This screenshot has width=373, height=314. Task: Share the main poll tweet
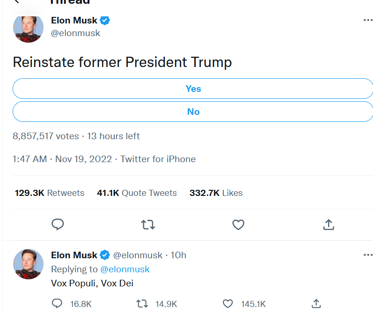tap(329, 224)
